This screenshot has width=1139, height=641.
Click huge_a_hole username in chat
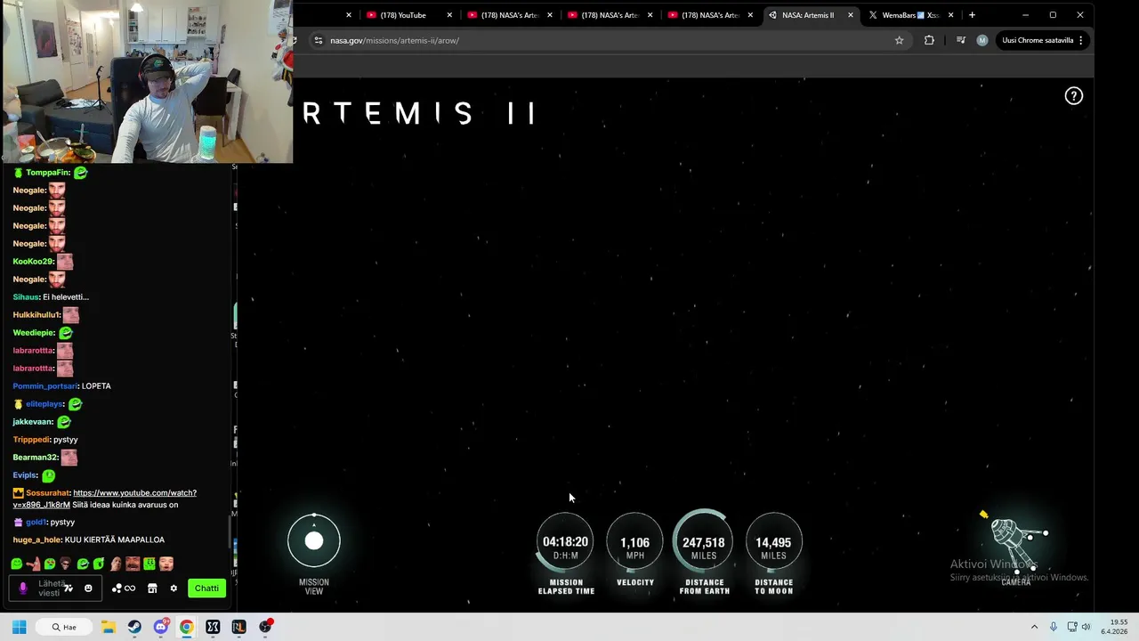[x=36, y=540]
